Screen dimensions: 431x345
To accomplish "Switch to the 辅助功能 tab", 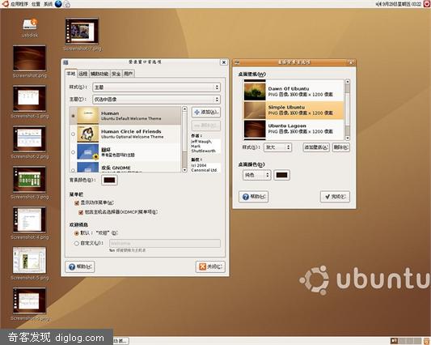I will [x=99, y=74].
